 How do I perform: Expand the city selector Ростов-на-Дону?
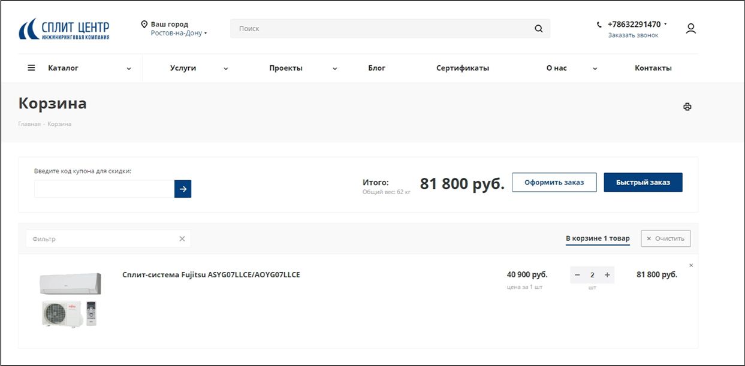179,34
